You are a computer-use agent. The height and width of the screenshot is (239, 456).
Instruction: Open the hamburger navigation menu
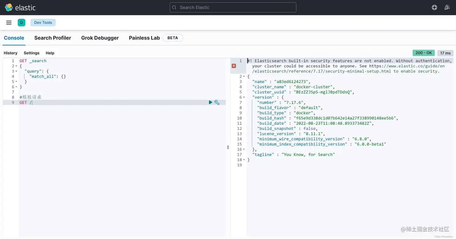(9, 23)
